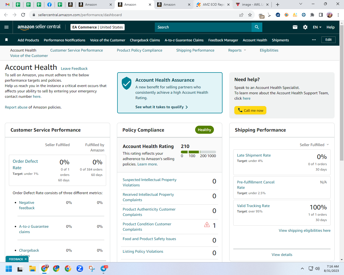Open View shipping eligibilities here link
The height and width of the screenshot is (275, 344).
point(304,230)
